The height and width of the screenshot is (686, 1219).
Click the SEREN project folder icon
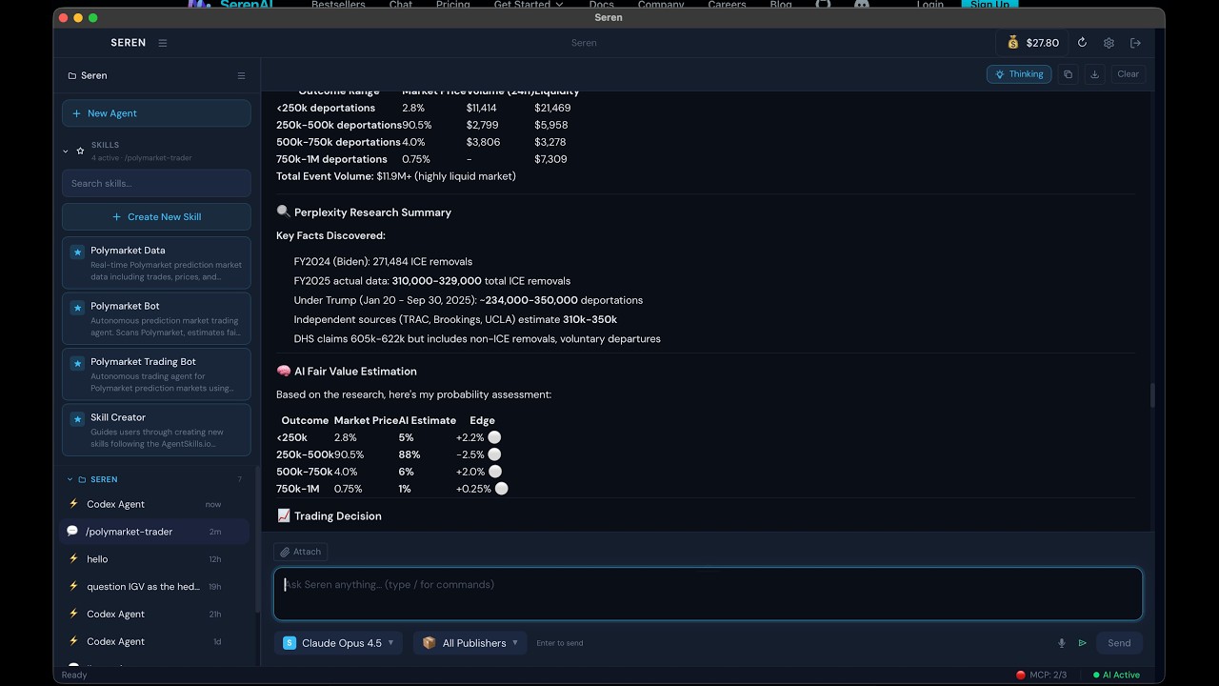82,479
